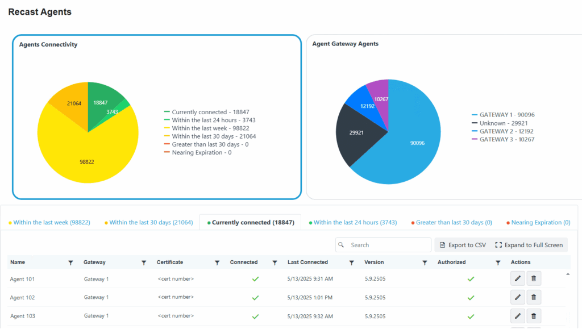Open the Version column filter funnel icon

(x=425, y=262)
